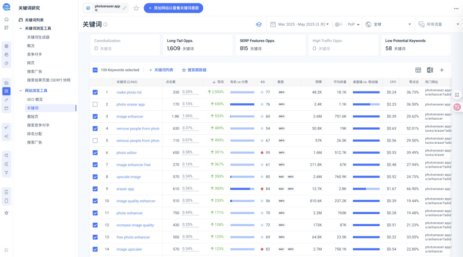The width and height of the screenshot is (463, 257).
Task: Open 关键词列表 in the sidebar
Action: (34, 20)
